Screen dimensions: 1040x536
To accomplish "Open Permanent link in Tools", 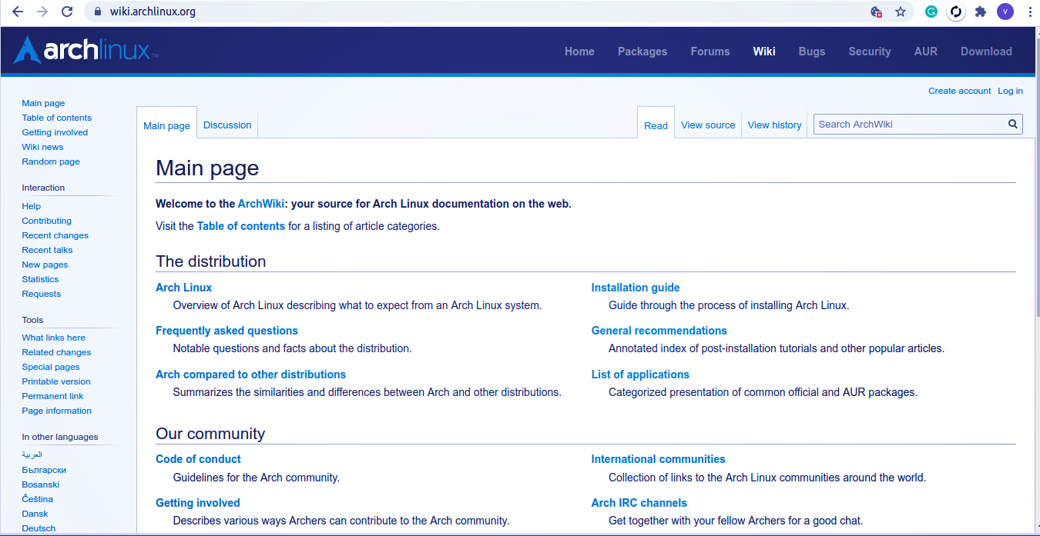I will [x=52, y=396].
